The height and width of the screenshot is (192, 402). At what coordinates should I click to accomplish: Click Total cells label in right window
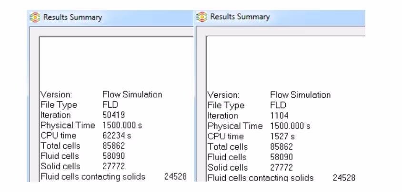pos(228,147)
